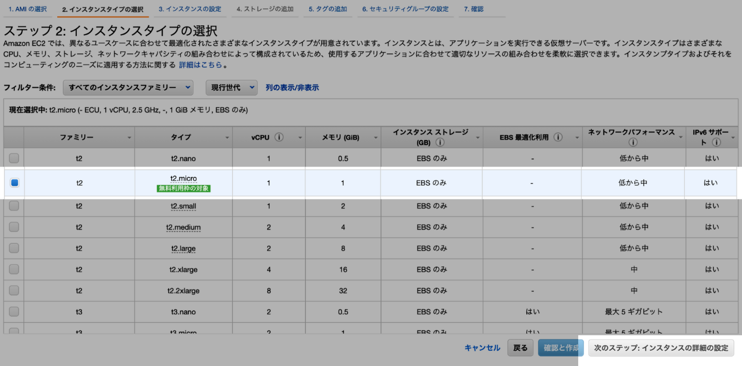Image resolution: width=742 pixels, height=366 pixels.
Task: Select step 2 インスタンスタイプの選択 tab
Action: 102,10
